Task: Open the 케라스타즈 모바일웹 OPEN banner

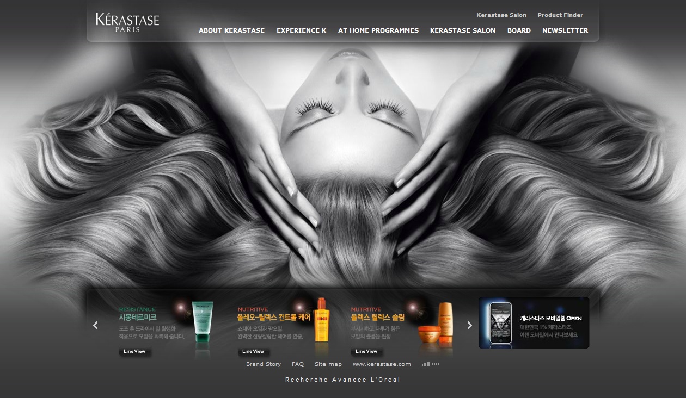Action: pos(534,322)
